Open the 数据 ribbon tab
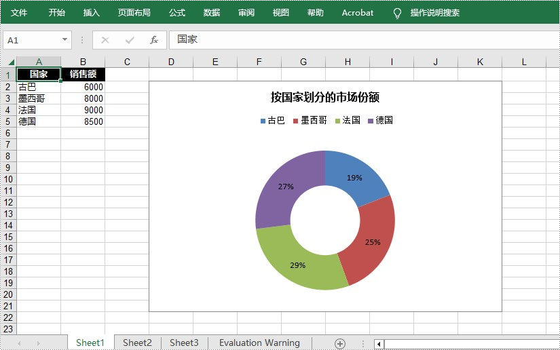 coord(212,13)
